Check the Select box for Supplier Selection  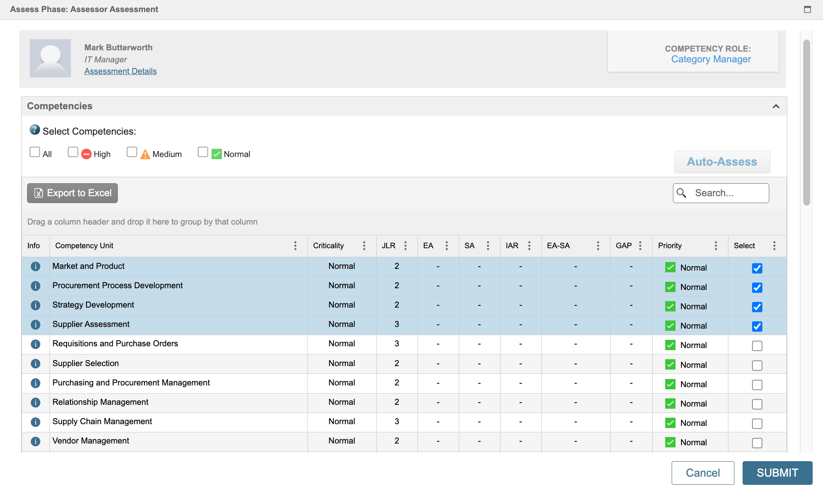click(x=757, y=365)
